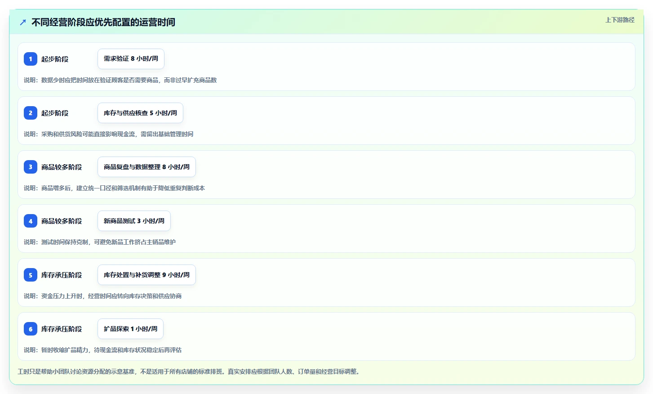Image resolution: width=653 pixels, height=394 pixels.
Task: Click 库存承压阶段 label in row 6
Action: point(62,329)
